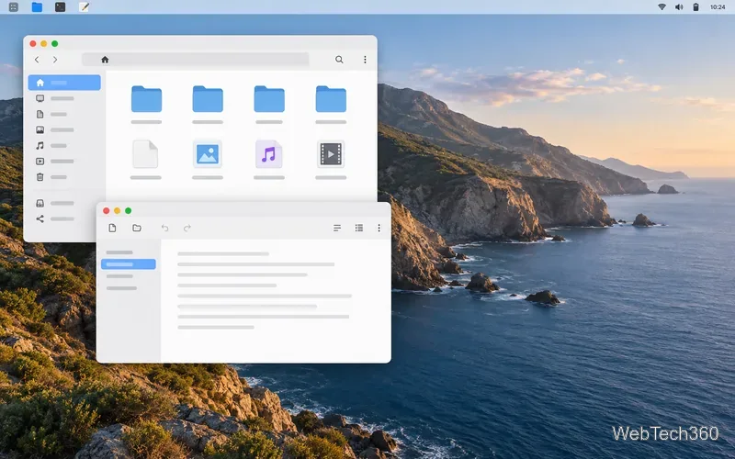Open search in the file manager toolbar
The image size is (735, 459).
pyautogui.click(x=339, y=60)
